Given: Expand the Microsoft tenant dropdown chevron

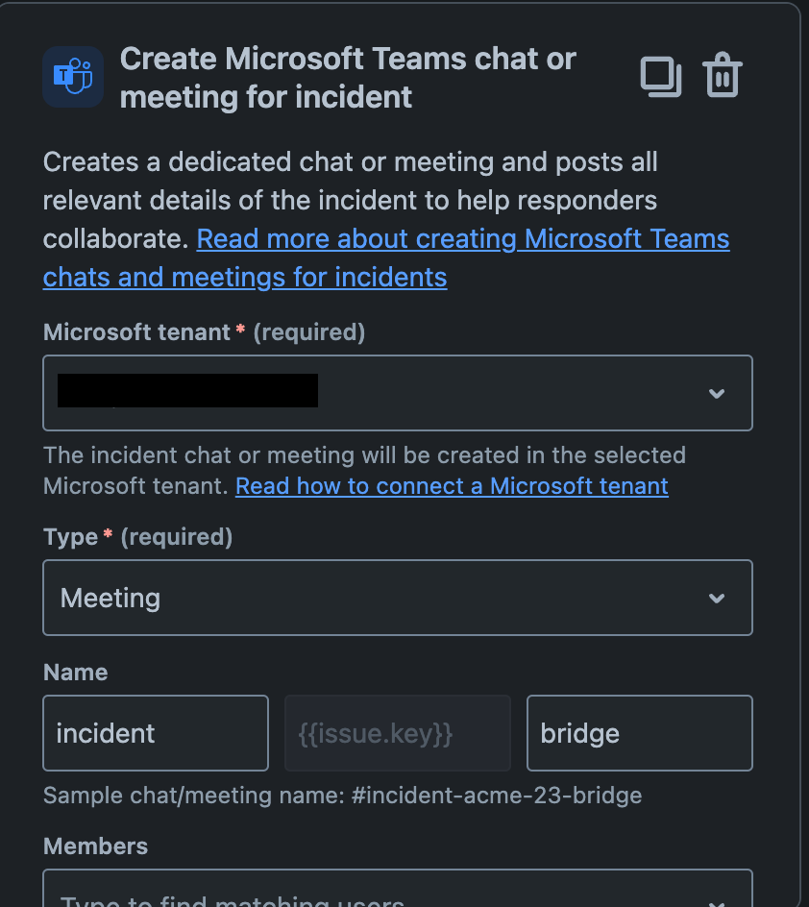Looking at the screenshot, I should [716, 393].
